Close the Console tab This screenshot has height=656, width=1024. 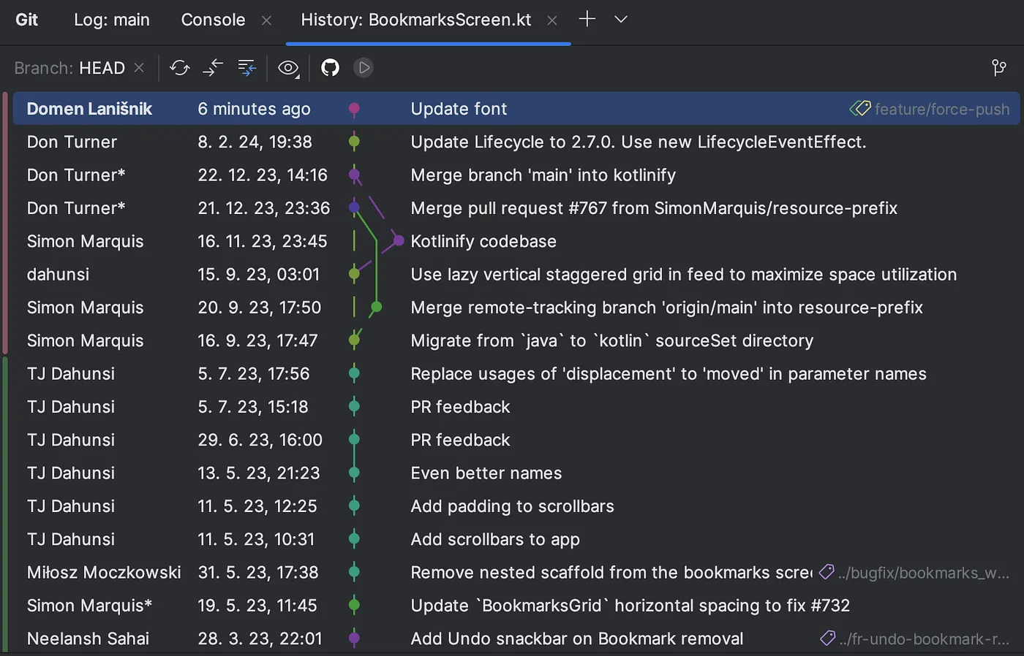[x=266, y=20]
